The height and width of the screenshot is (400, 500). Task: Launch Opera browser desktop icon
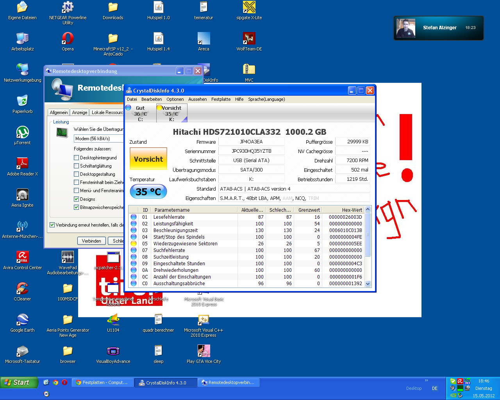[68, 42]
